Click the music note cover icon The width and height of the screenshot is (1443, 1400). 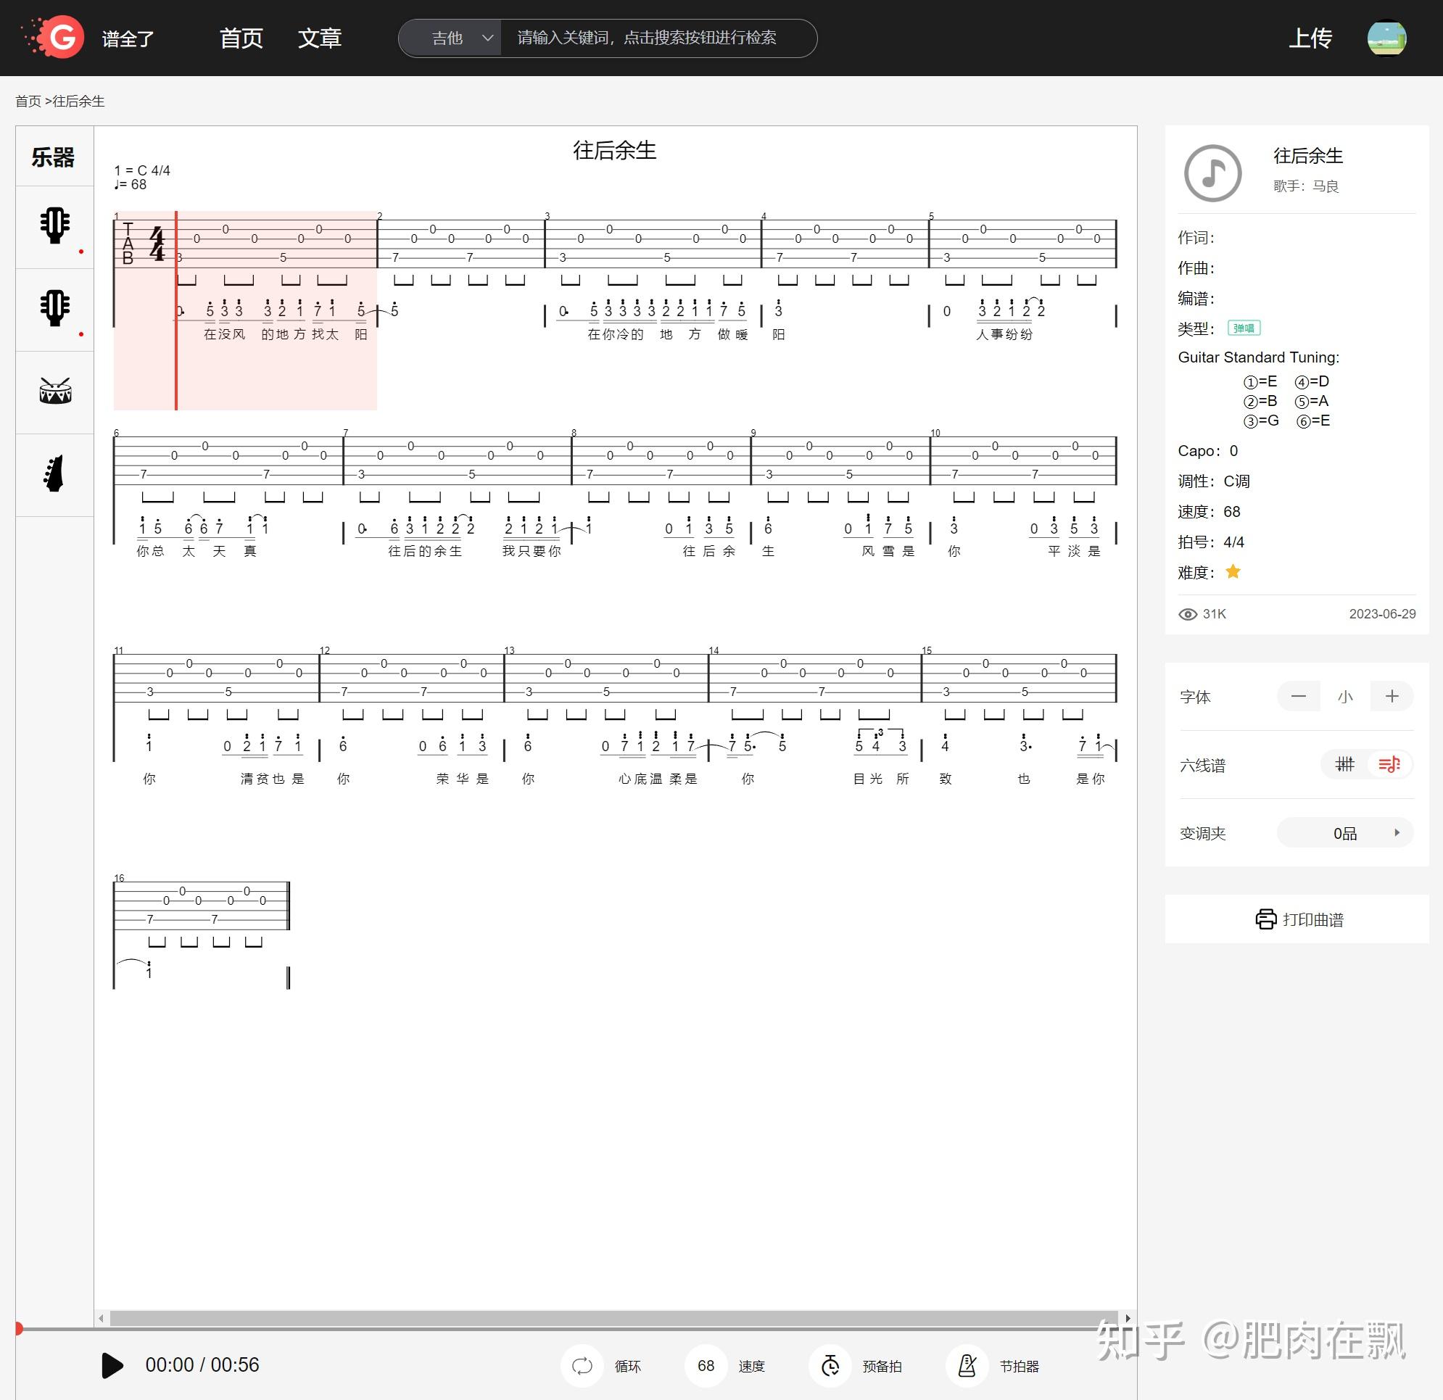pos(1212,174)
